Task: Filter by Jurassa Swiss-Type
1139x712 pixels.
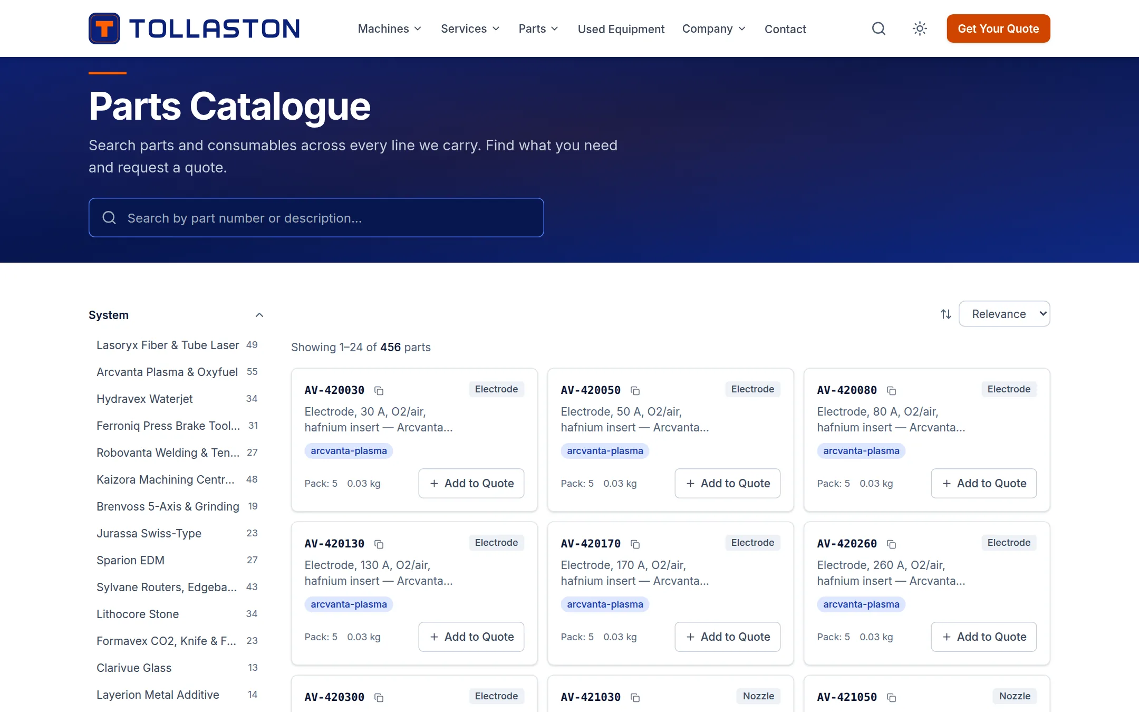Action: click(x=177, y=533)
